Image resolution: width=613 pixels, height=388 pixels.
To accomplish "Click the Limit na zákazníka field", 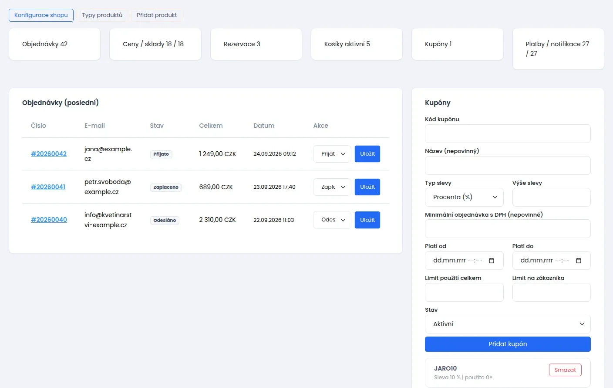I will coord(552,293).
